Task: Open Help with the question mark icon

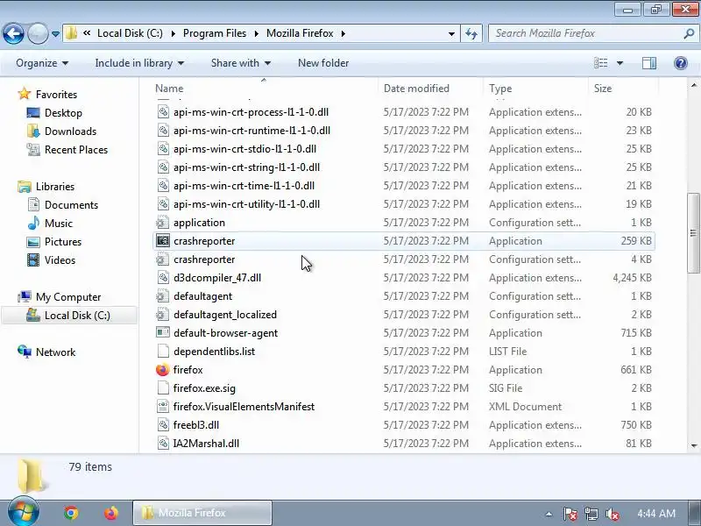Action: coord(681,63)
